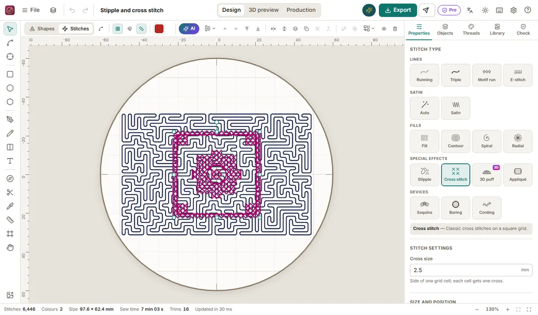Click the import image icon at bottom-left
The image size is (538, 315).
(10, 295)
